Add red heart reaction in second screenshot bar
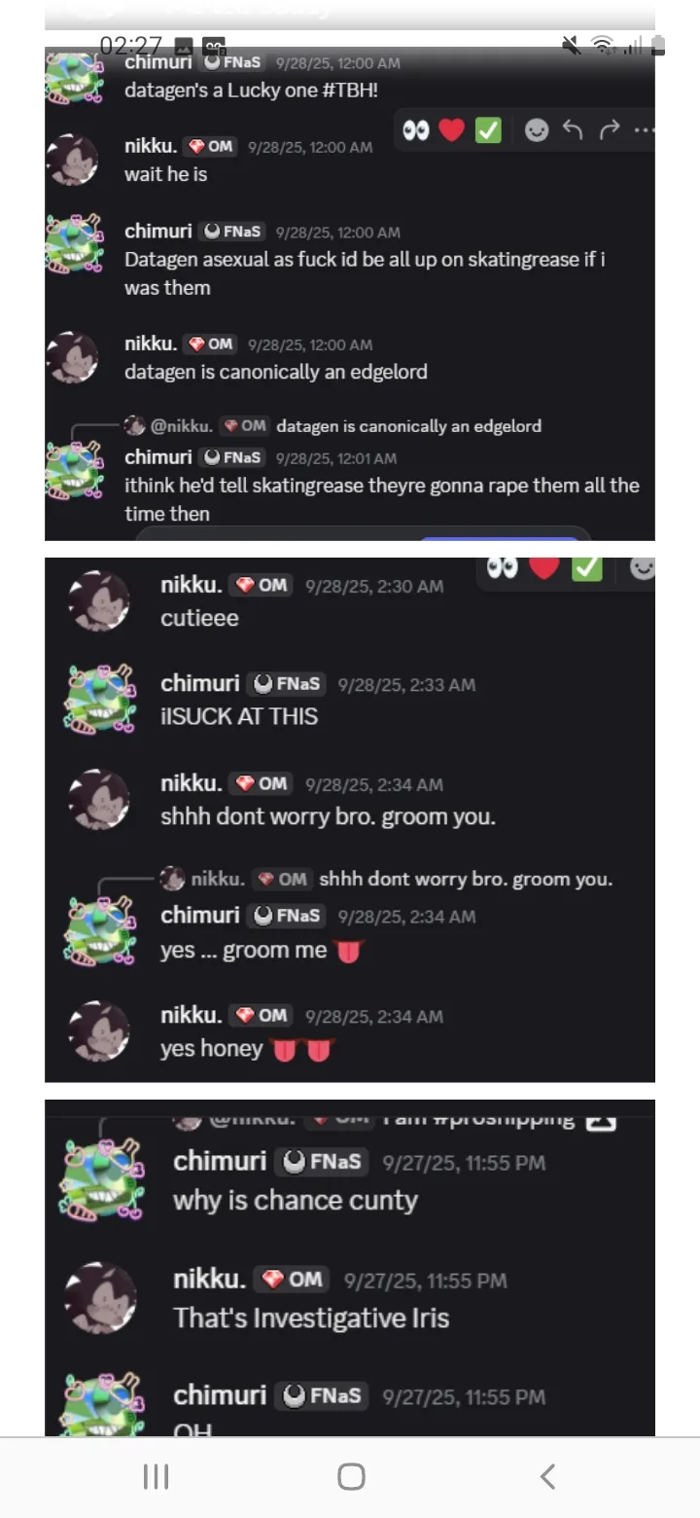 point(544,567)
